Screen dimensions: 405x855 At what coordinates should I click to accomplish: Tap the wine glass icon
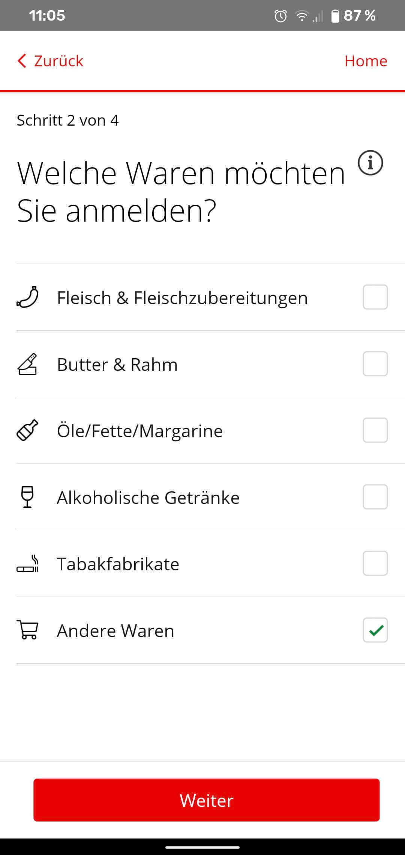point(27,497)
